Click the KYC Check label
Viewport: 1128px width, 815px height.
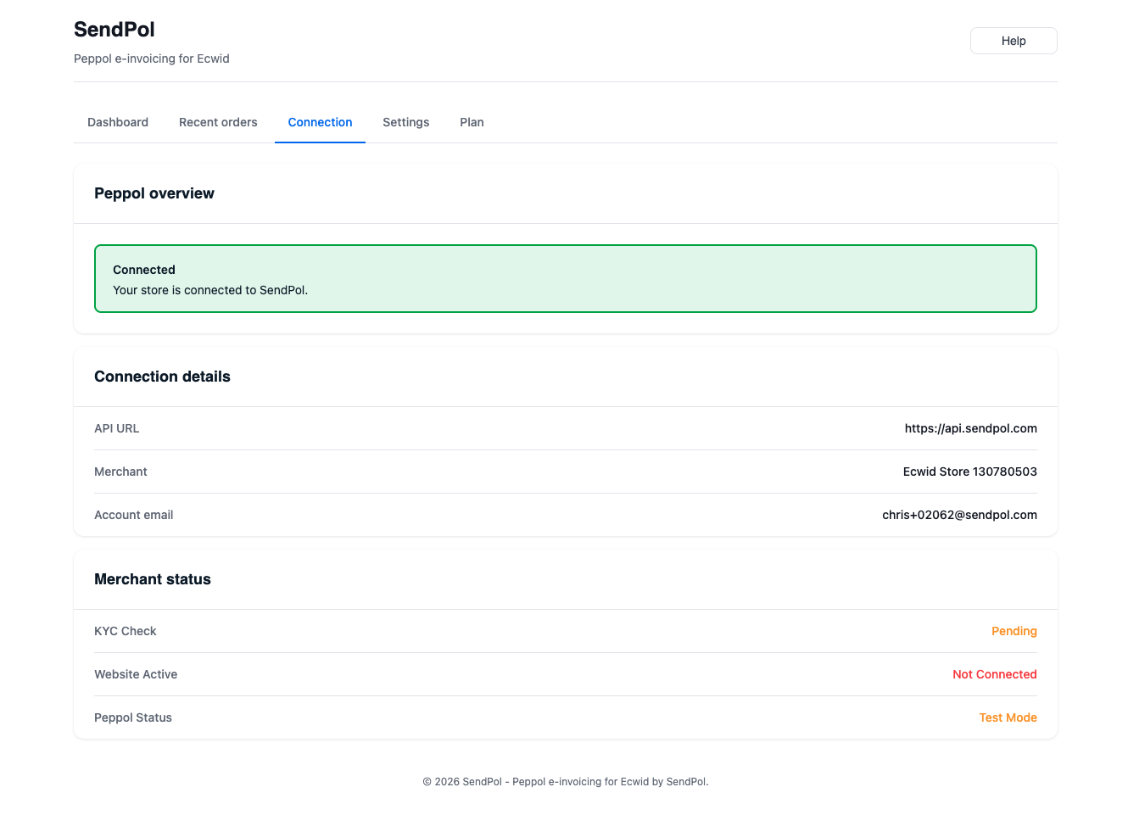pos(126,631)
